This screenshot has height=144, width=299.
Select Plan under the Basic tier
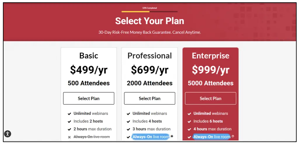pyautogui.click(x=89, y=98)
